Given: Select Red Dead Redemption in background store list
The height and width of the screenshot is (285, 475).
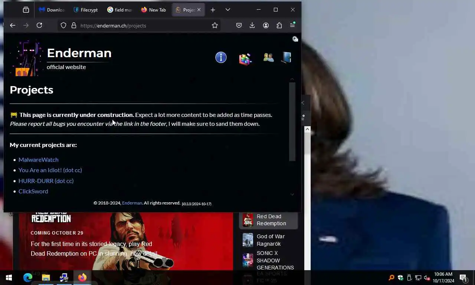Looking at the screenshot, I should (268, 220).
